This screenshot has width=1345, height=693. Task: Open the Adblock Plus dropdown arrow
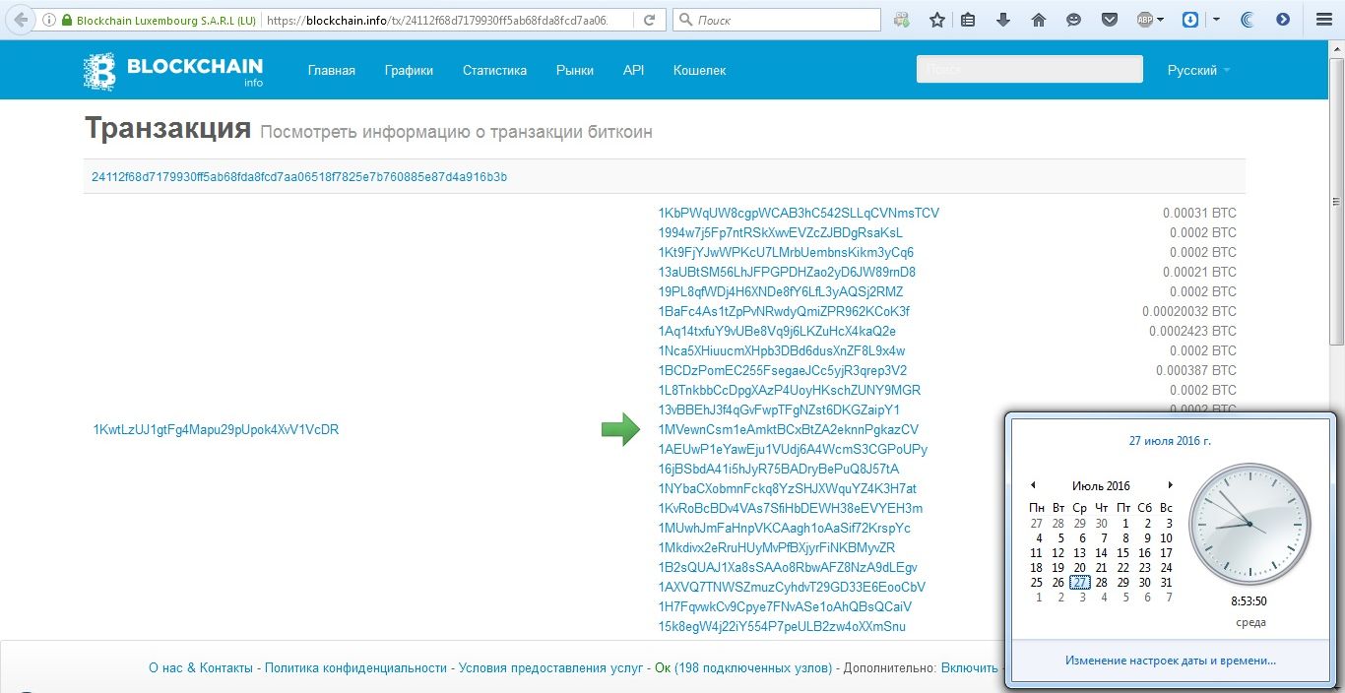point(1162,20)
